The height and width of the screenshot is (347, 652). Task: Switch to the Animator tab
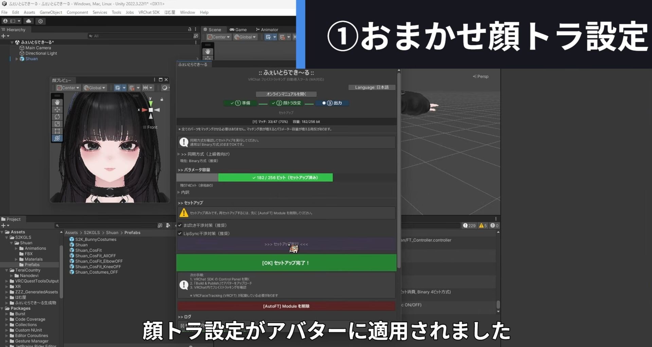pos(267,30)
